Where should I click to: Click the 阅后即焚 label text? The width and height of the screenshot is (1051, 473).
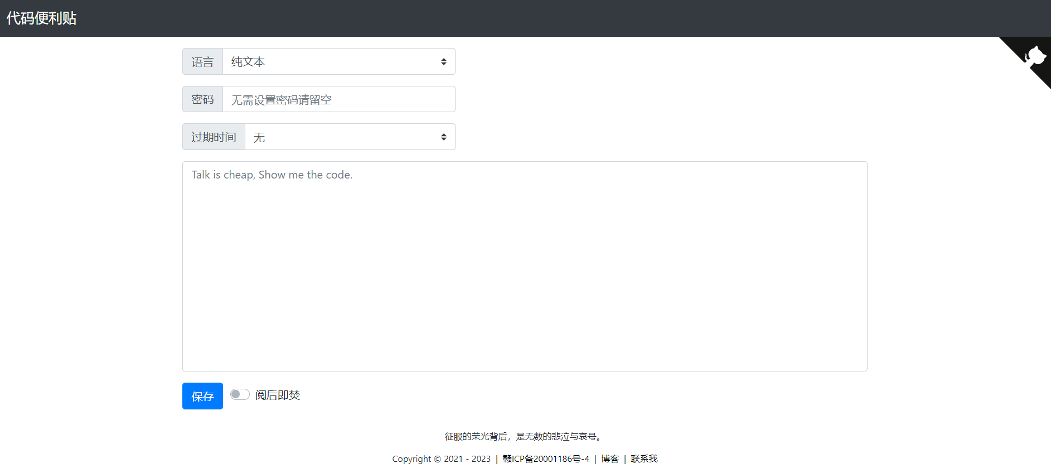[278, 395]
